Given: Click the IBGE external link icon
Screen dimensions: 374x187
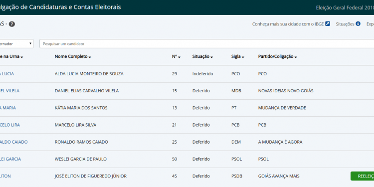Looking at the screenshot, I should [x=328, y=24].
